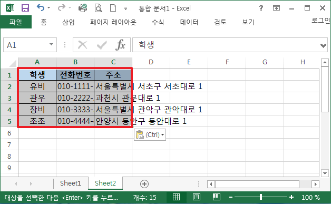
Task: Switch to the Sheet1 tab
Action: point(71,183)
